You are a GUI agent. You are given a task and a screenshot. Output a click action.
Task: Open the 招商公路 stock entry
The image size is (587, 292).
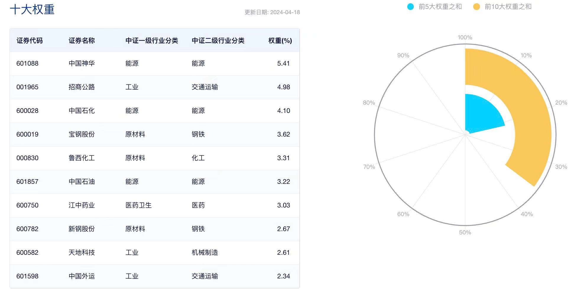click(82, 87)
